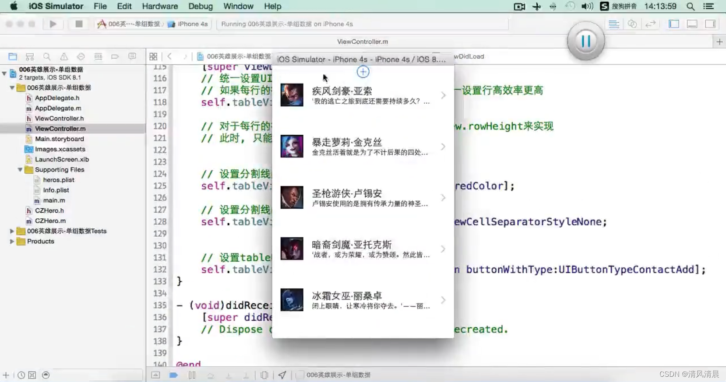This screenshot has height=382, width=726.
Task: Click the Xcode Stop button
Action: 79,24
